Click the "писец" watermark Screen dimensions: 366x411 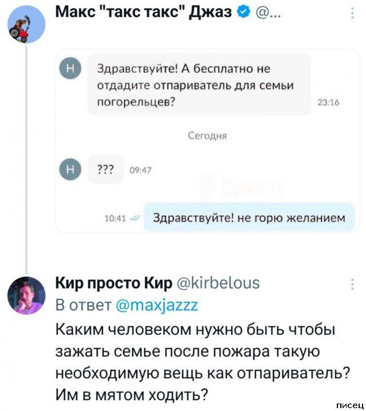[349, 405]
